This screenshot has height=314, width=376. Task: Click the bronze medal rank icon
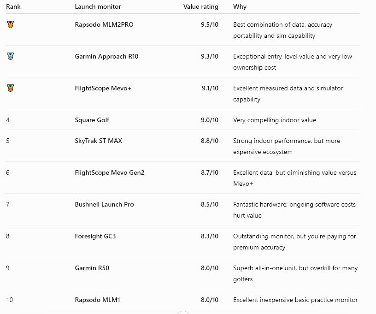coord(10,88)
